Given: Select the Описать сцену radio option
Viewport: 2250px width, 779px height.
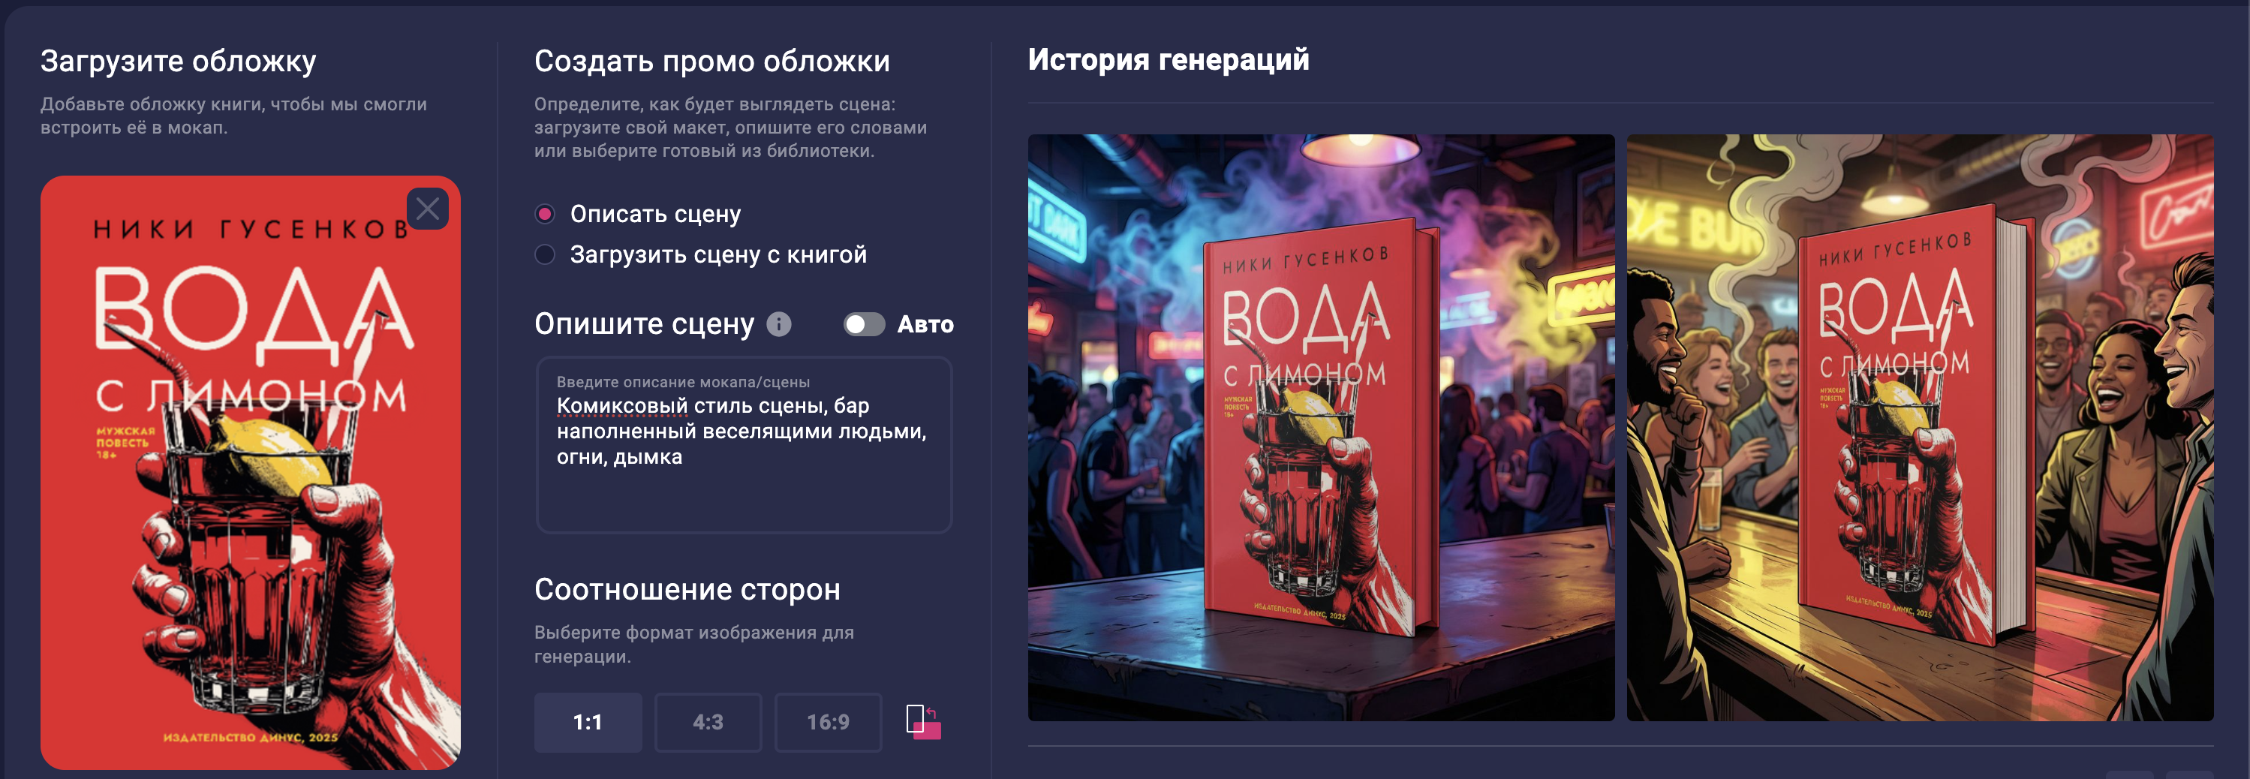Looking at the screenshot, I should click(x=545, y=214).
